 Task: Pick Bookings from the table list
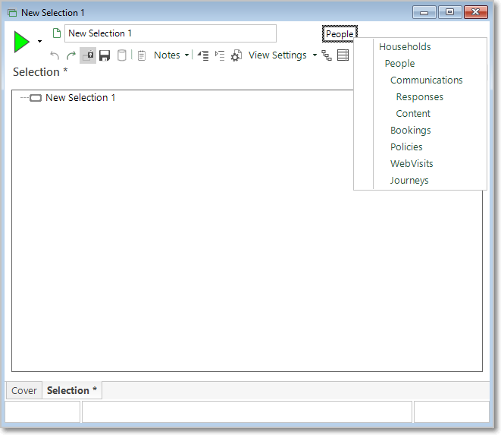point(411,131)
